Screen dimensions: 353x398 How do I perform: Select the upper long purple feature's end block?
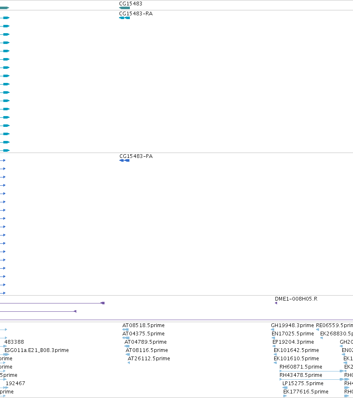[x=102, y=303]
